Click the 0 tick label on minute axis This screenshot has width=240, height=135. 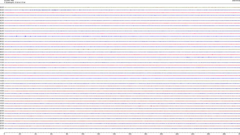pyautogui.click(x=4, y=134)
